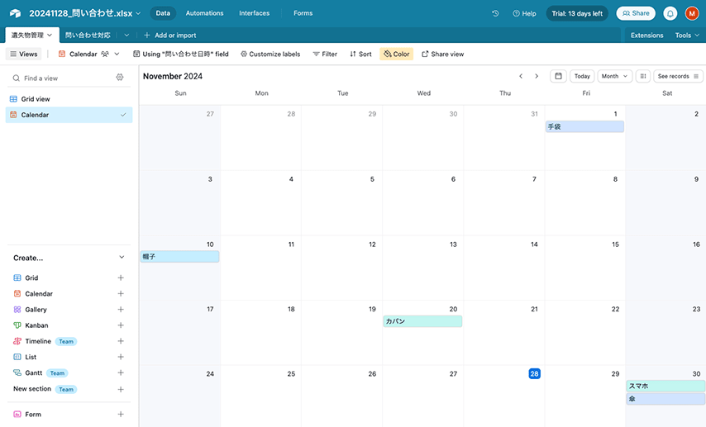Click the Share button
The image size is (706, 427).
636,13
